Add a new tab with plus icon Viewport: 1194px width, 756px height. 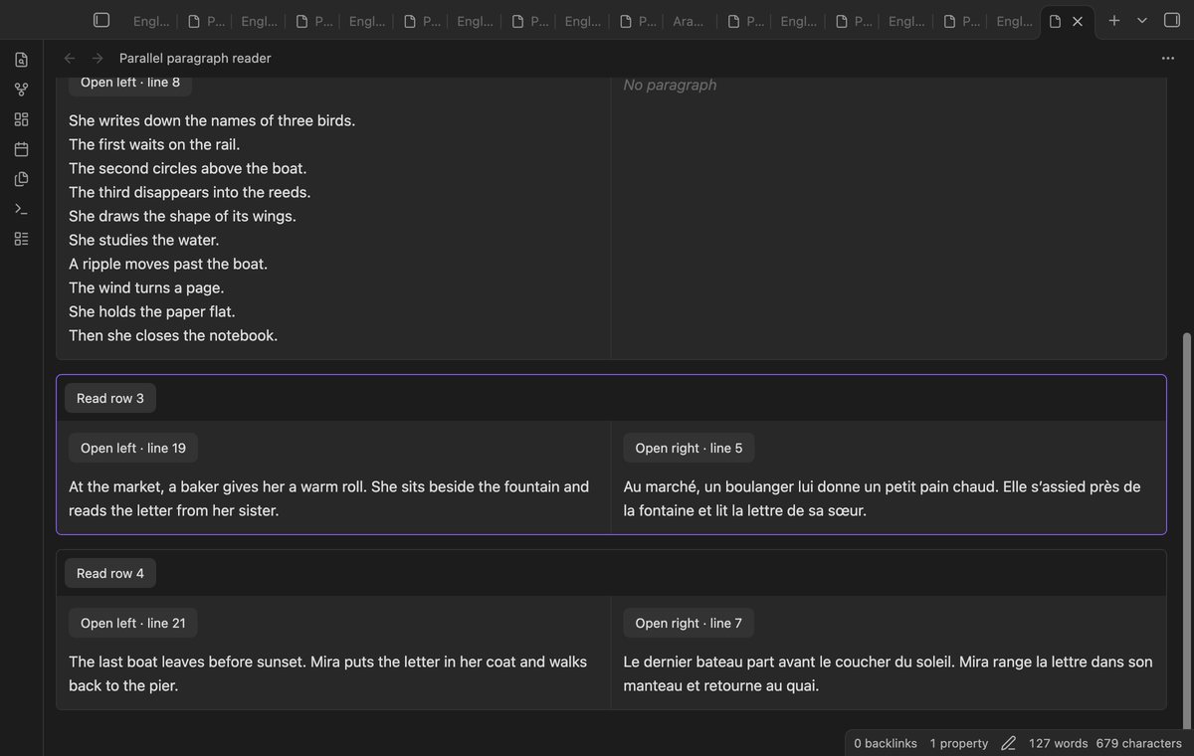(x=1114, y=20)
